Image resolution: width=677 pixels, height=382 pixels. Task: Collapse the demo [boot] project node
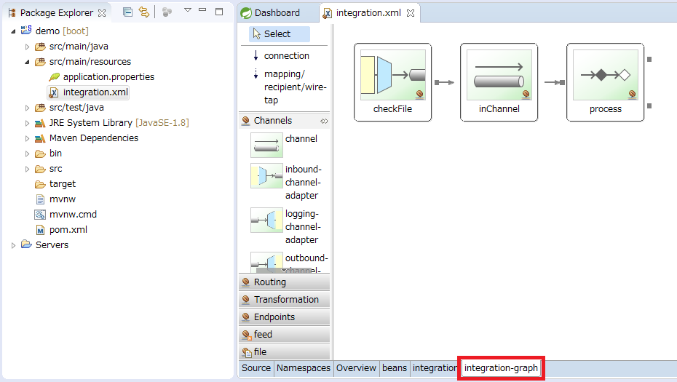tap(13, 31)
